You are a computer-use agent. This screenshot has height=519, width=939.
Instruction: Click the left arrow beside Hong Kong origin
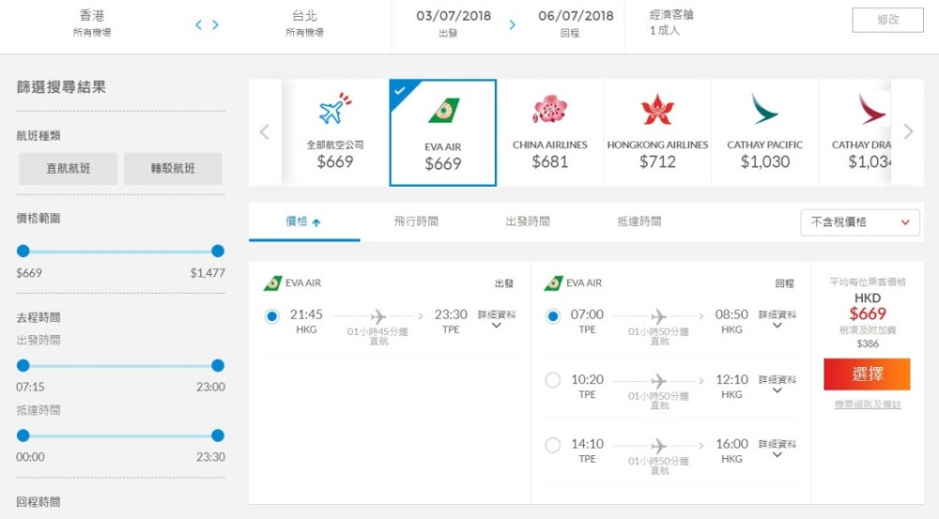(198, 24)
